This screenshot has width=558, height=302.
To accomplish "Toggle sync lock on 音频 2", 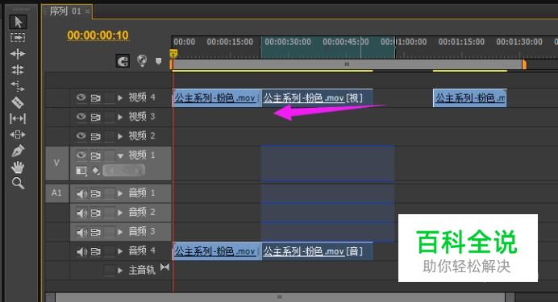I will coord(95,213).
